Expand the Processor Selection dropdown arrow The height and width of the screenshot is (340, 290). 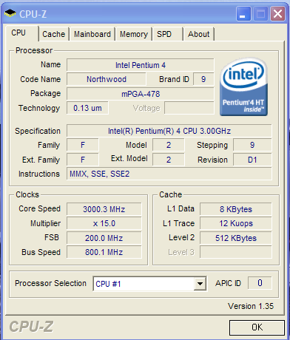point(200,284)
